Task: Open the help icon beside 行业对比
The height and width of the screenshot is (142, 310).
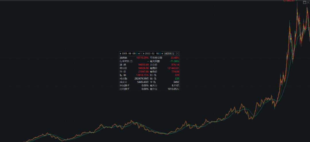Action: (131, 62)
